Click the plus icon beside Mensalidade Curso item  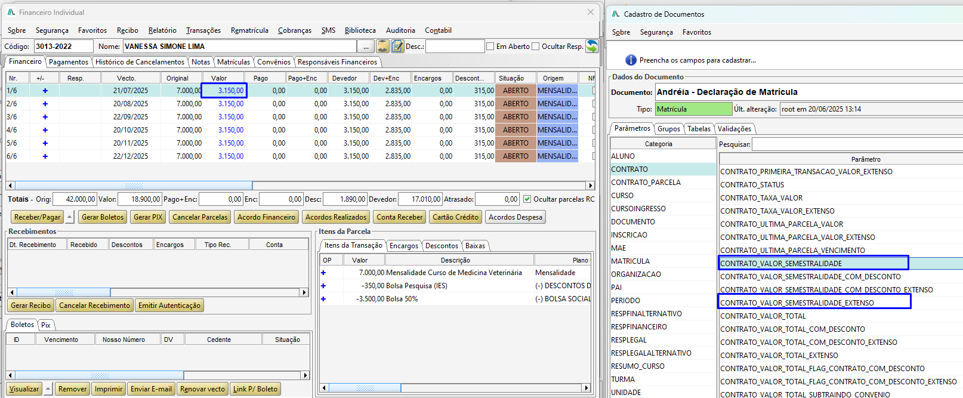(323, 273)
